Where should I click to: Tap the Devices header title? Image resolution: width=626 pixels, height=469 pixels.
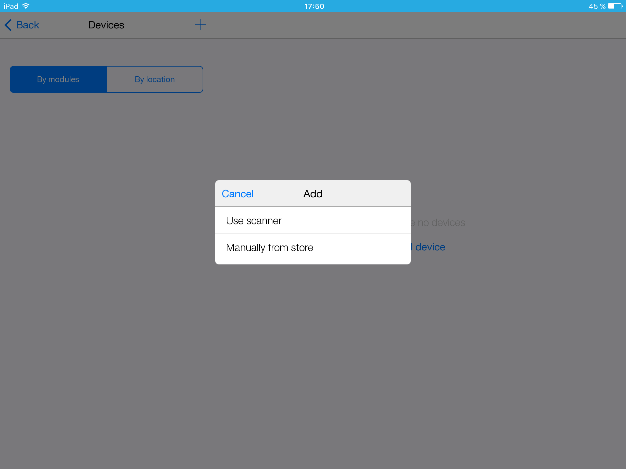coord(106,25)
